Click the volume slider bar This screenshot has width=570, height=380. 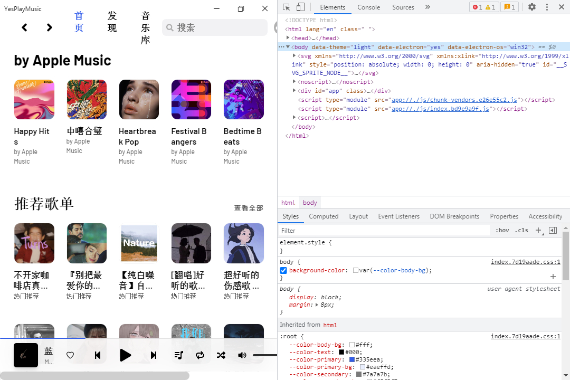tap(264, 355)
